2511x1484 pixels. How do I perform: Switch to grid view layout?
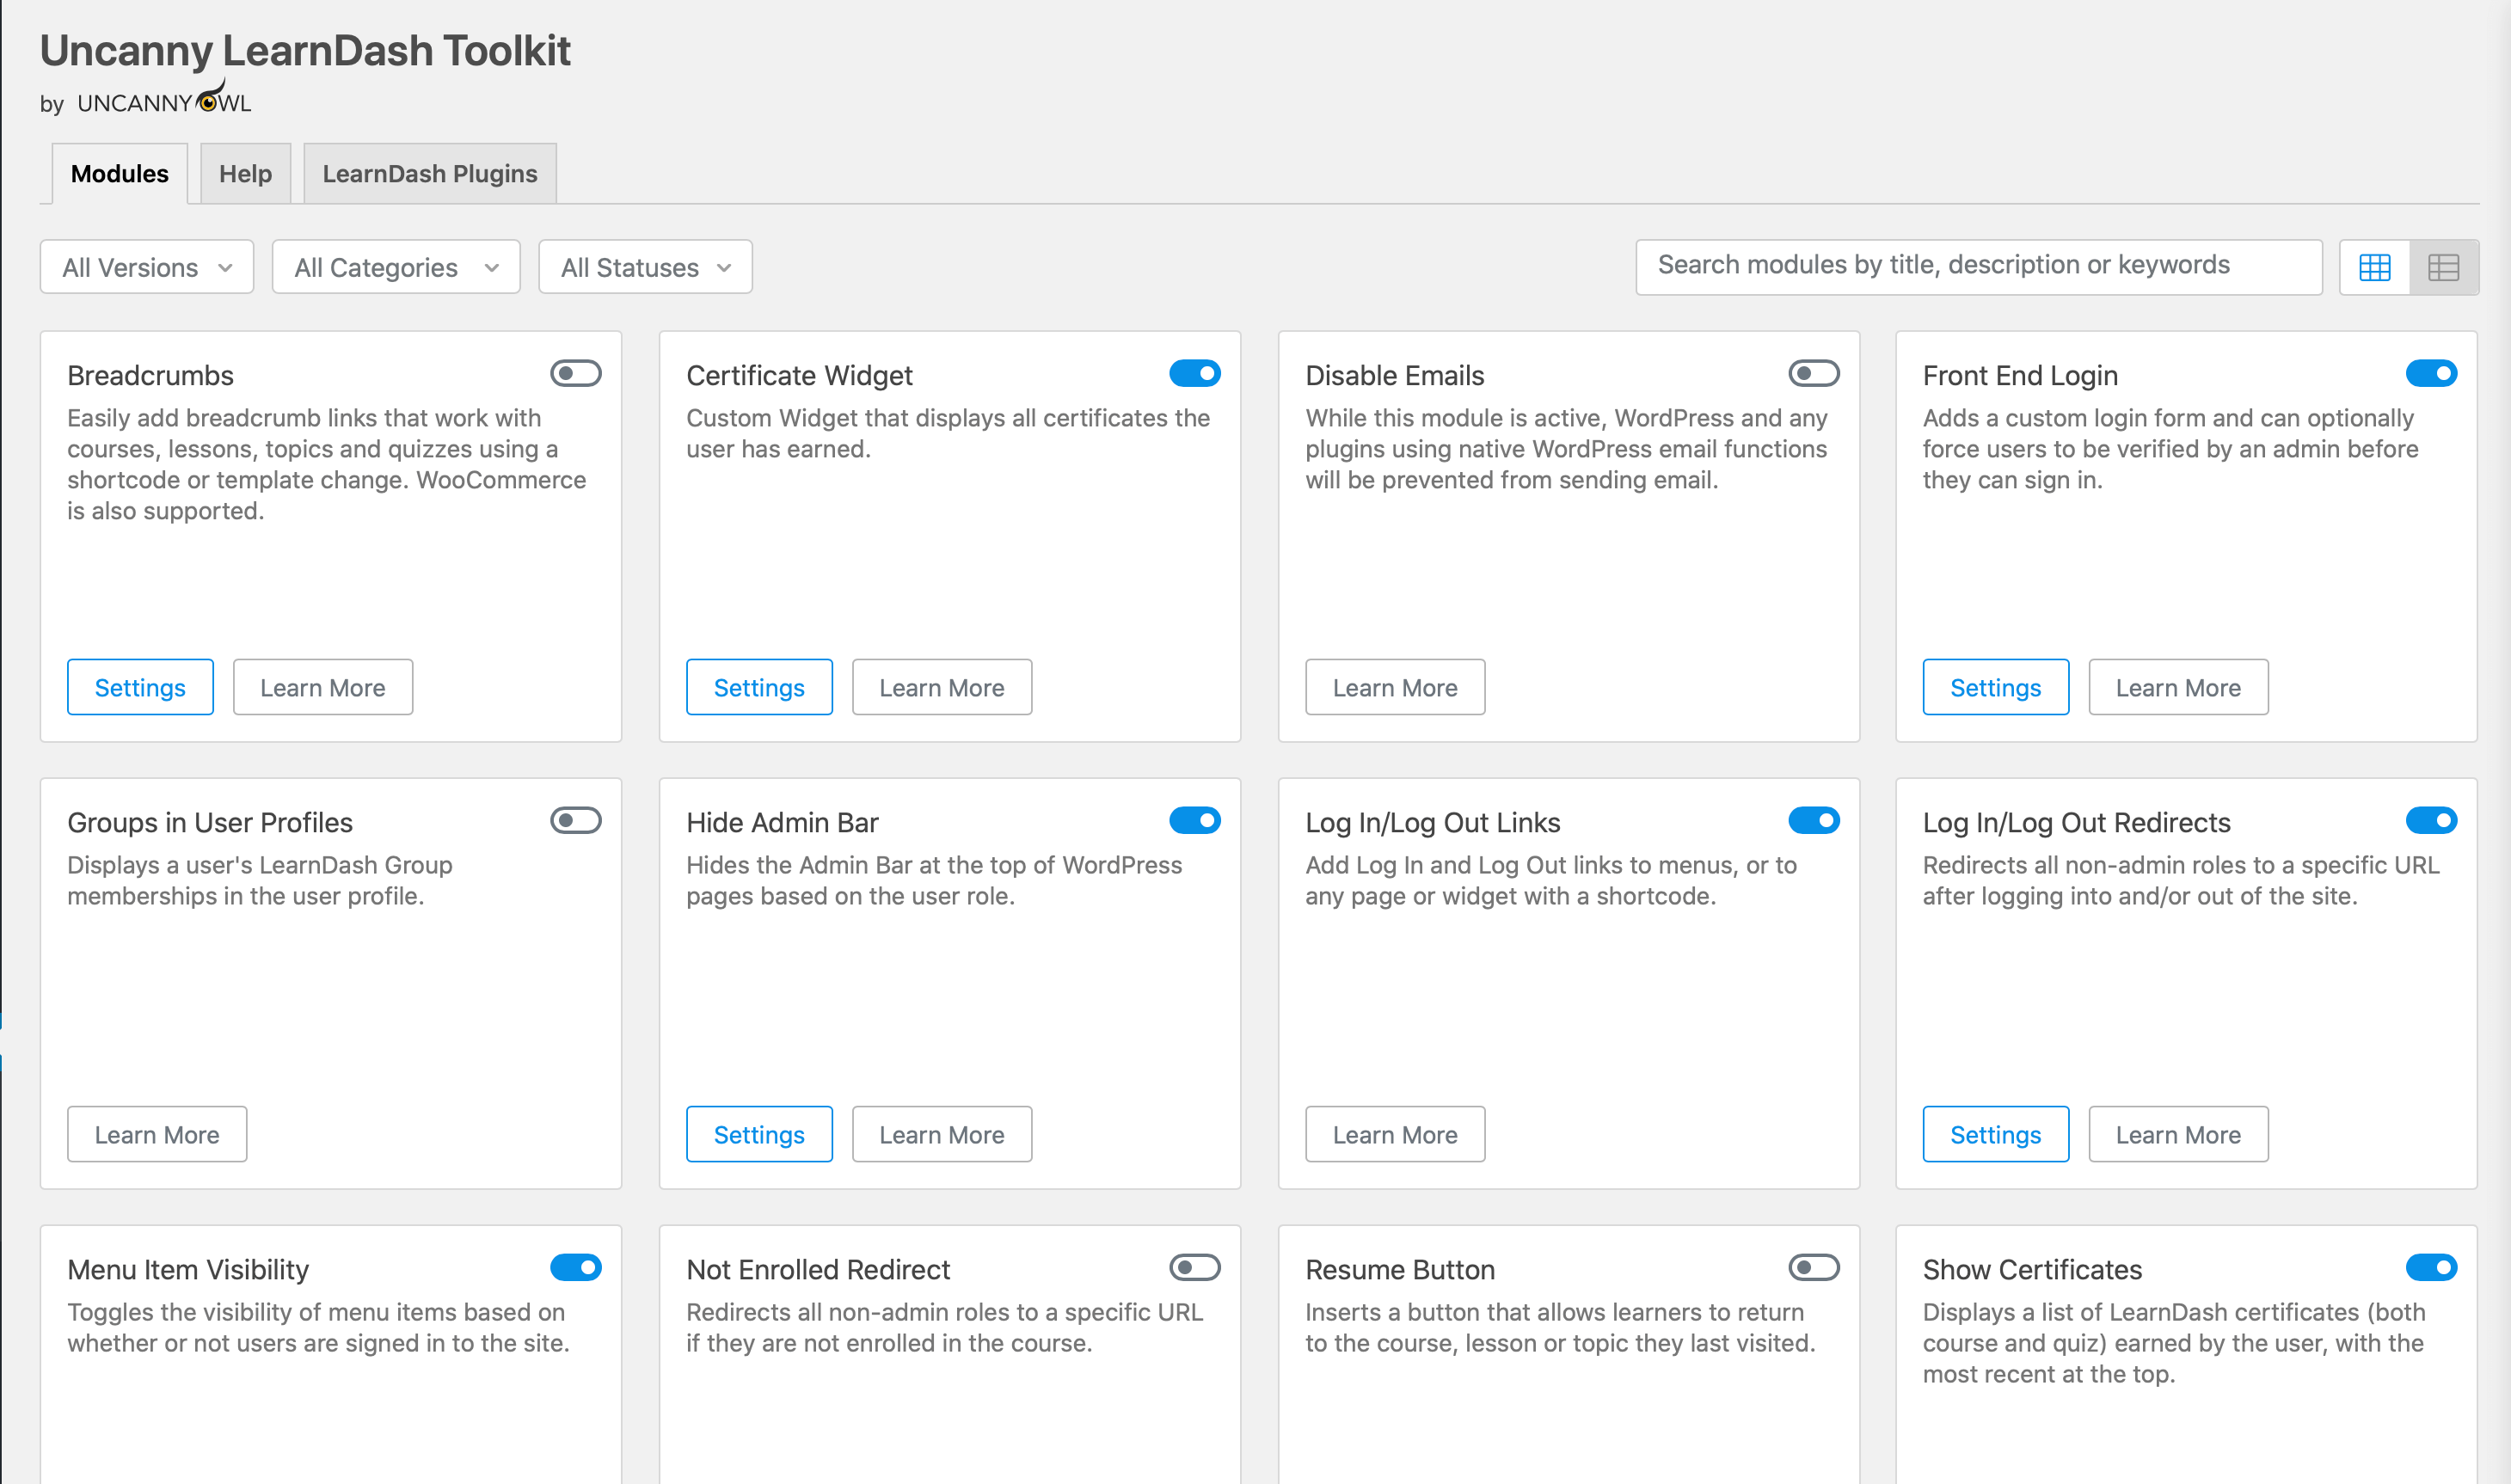click(x=2375, y=267)
